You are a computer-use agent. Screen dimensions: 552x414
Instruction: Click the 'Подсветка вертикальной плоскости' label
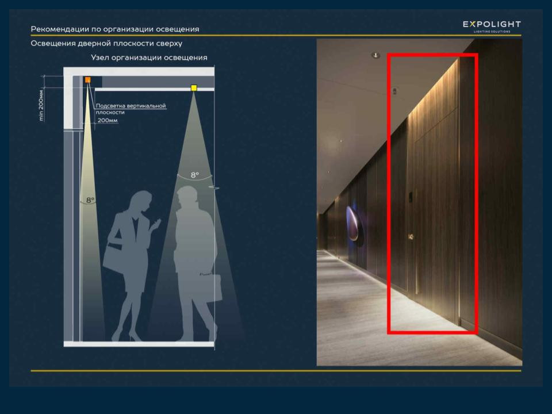(x=131, y=109)
